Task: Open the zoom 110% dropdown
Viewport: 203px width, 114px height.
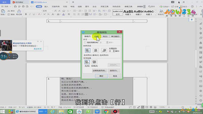Action: (165, 107)
